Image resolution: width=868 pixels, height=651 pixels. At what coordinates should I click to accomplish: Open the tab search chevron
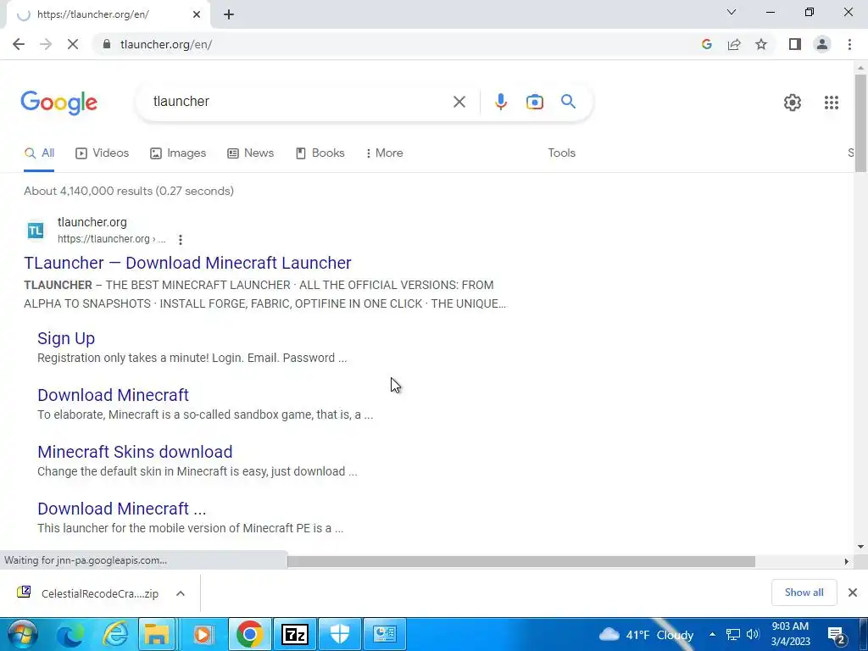pyautogui.click(x=732, y=12)
